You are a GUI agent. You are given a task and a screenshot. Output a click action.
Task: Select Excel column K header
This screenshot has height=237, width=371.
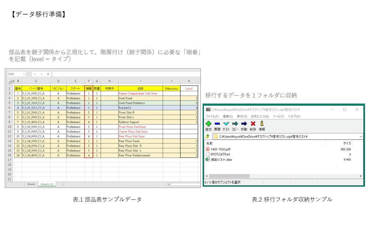pyautogui.click(x=189, y=81)
